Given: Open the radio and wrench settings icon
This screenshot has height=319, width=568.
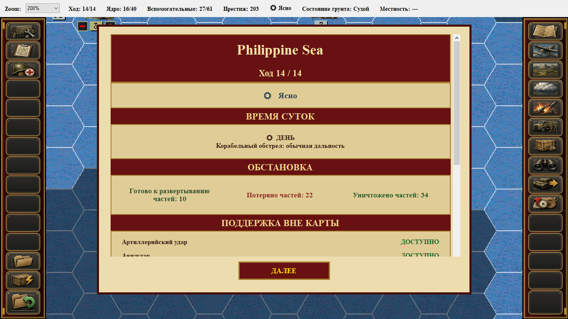Looking at the screenshot, I should pyautogui.click(x=23, y=32).
